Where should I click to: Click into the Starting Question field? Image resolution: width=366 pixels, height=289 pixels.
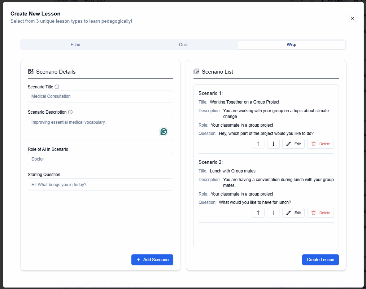(x=100, y=184)
